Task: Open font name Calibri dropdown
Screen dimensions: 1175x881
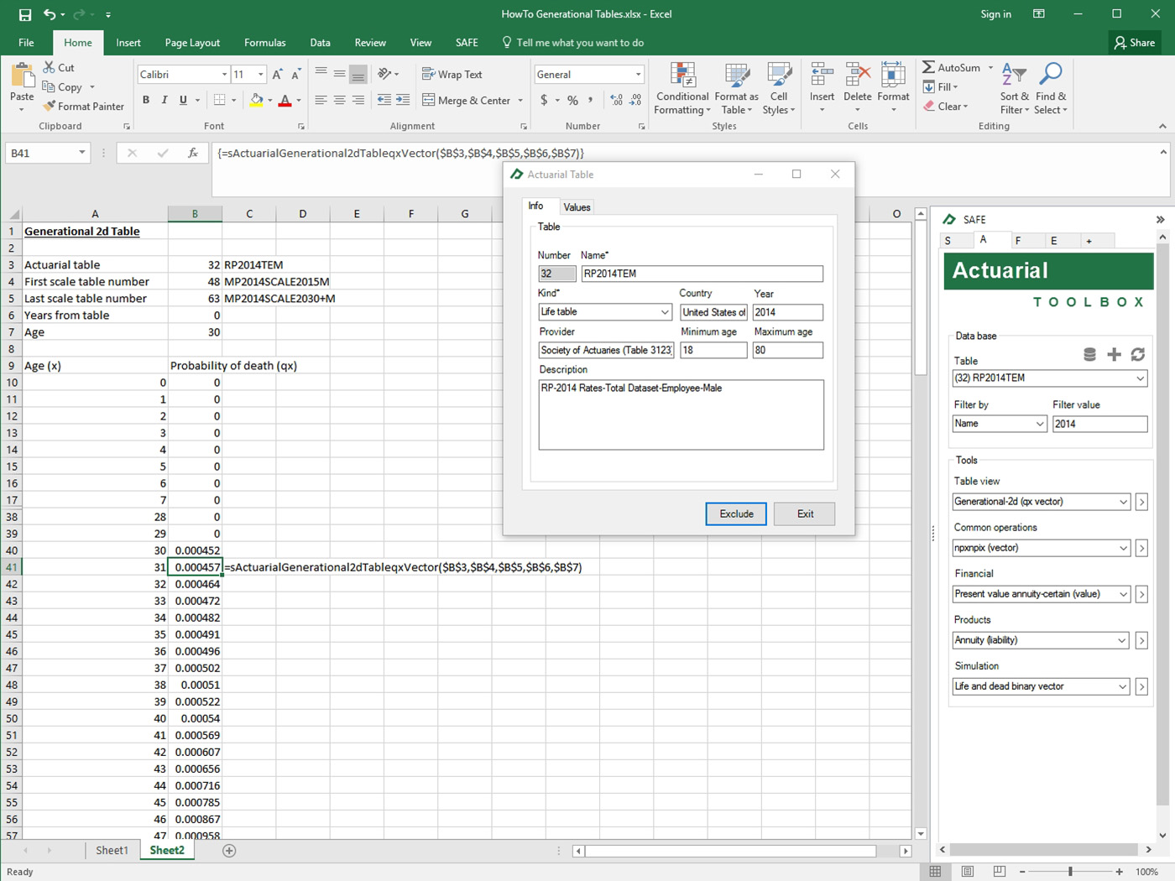Action: tap(224, 75)
